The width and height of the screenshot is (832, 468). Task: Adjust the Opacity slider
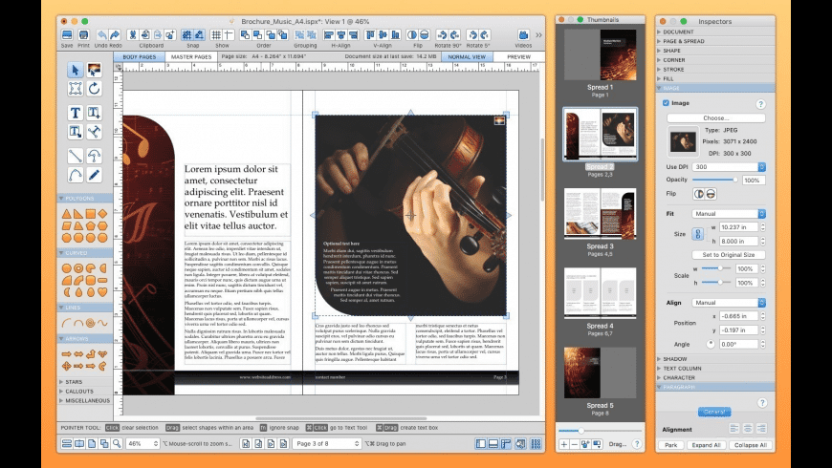tap(714, 180)
